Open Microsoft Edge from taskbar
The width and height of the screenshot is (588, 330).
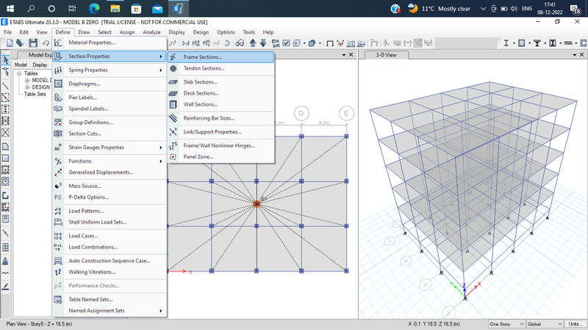tap(94, 8)
